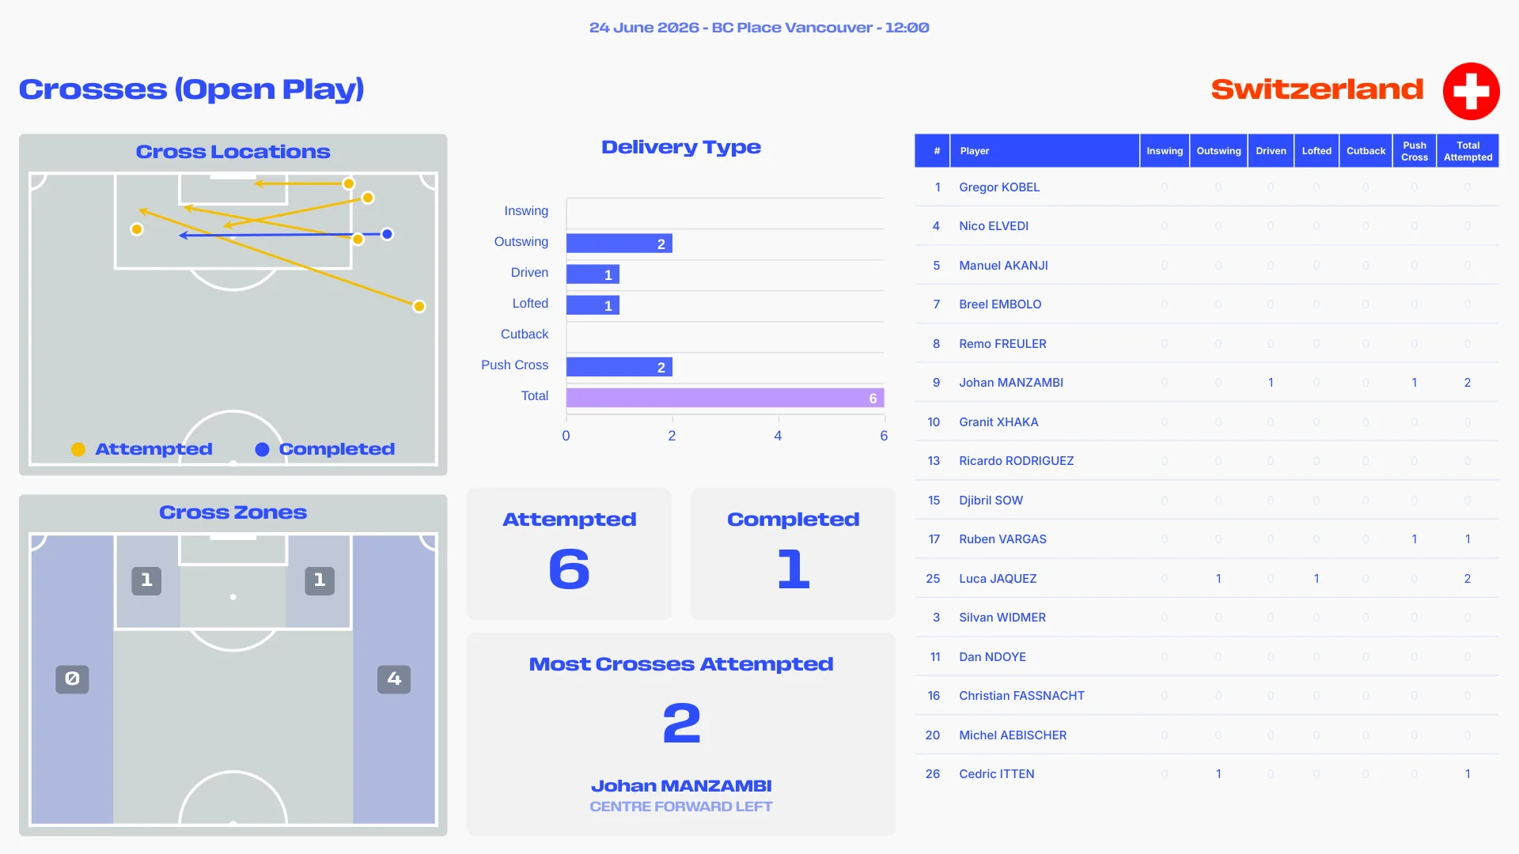1519x854 pixels.
Task: Select the Outswing column header
Action: point(1218,150)
